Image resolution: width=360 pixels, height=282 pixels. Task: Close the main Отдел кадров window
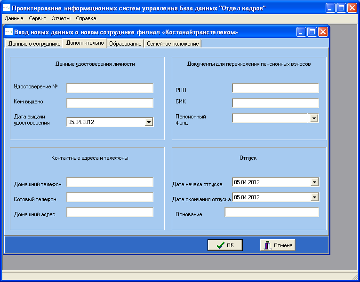(x=352, y=8)
